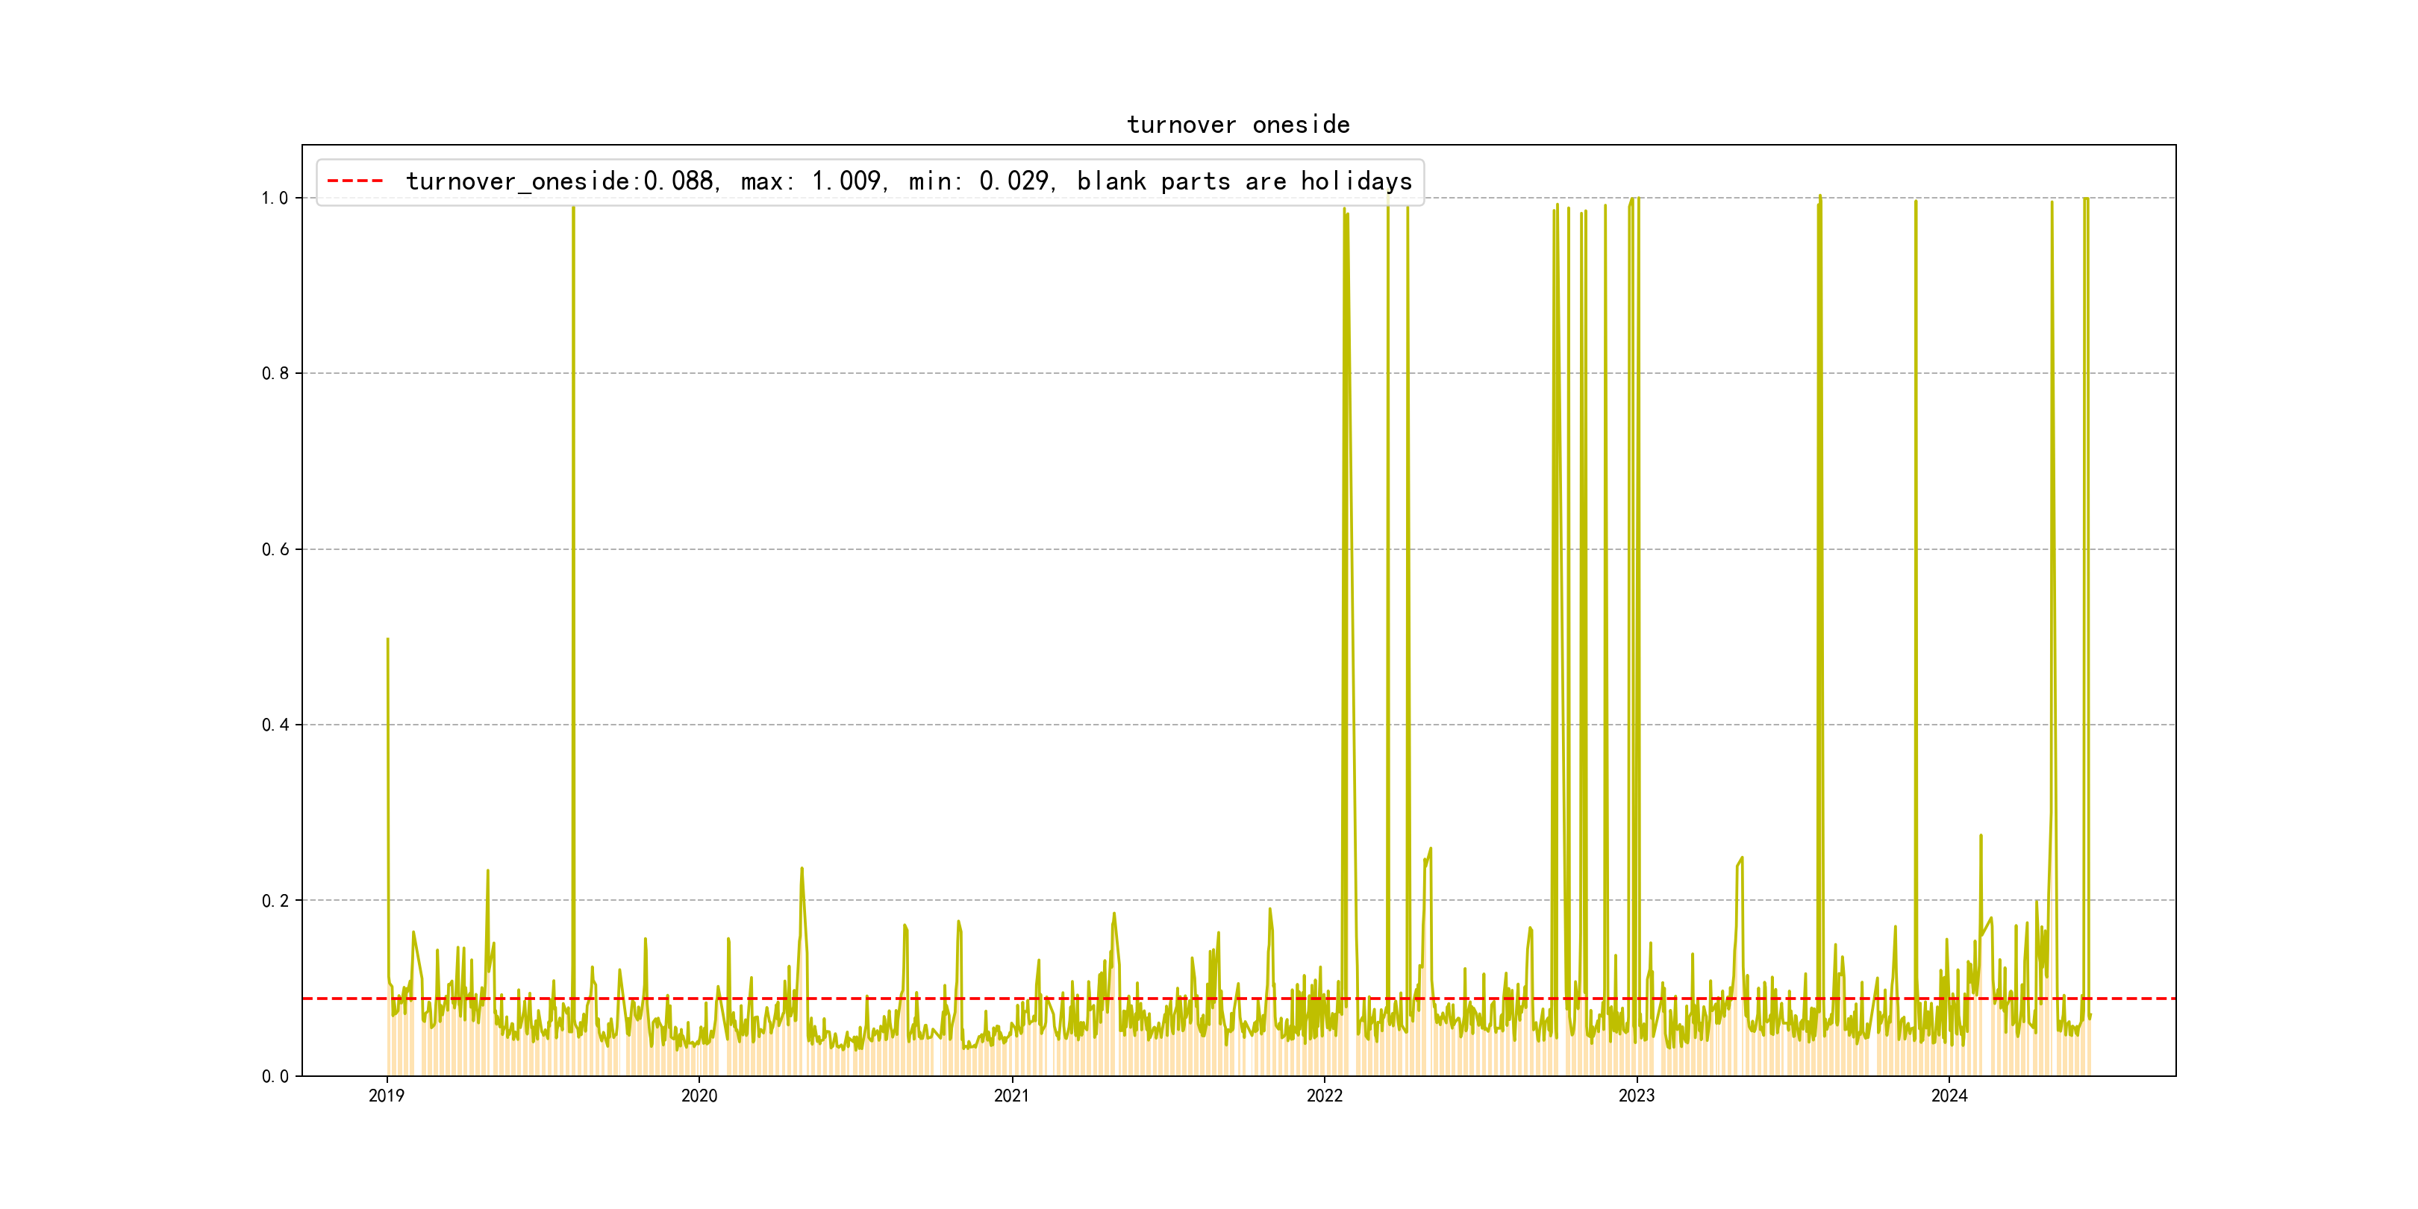The height and width of the screenshot is (1209, 2418).
Task: Select the 2022 x-axis tick label
Action: [x=1323, y=1096]
